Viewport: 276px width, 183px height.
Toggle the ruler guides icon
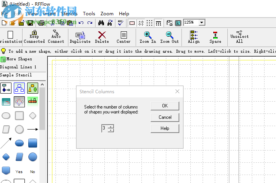(158, 23)
